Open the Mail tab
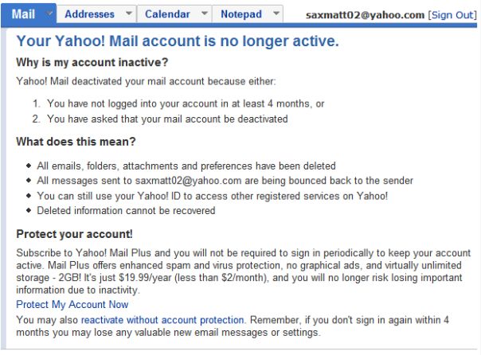The image size is (481, 355). 23,14
